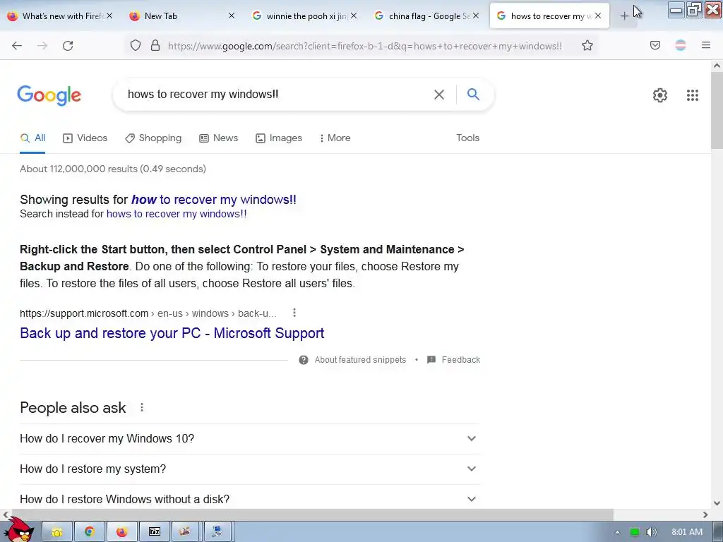Expand How do I restore my system?
Screen dimensions: 723x542
250,469
